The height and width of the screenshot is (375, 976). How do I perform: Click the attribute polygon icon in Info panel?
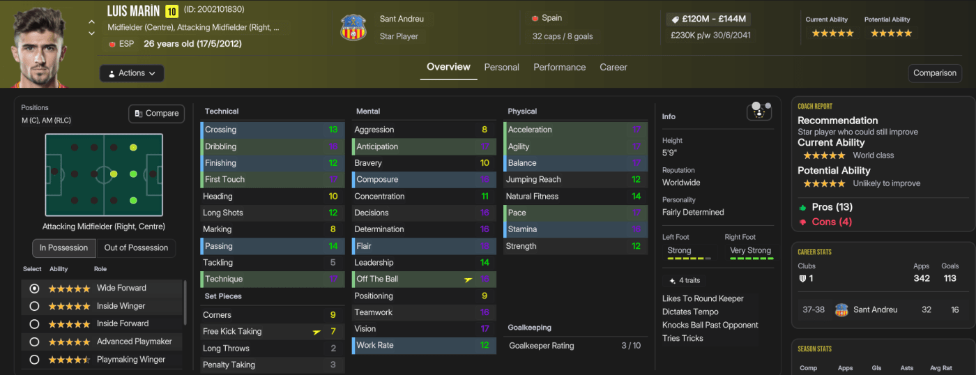click(x=758, y=111)
